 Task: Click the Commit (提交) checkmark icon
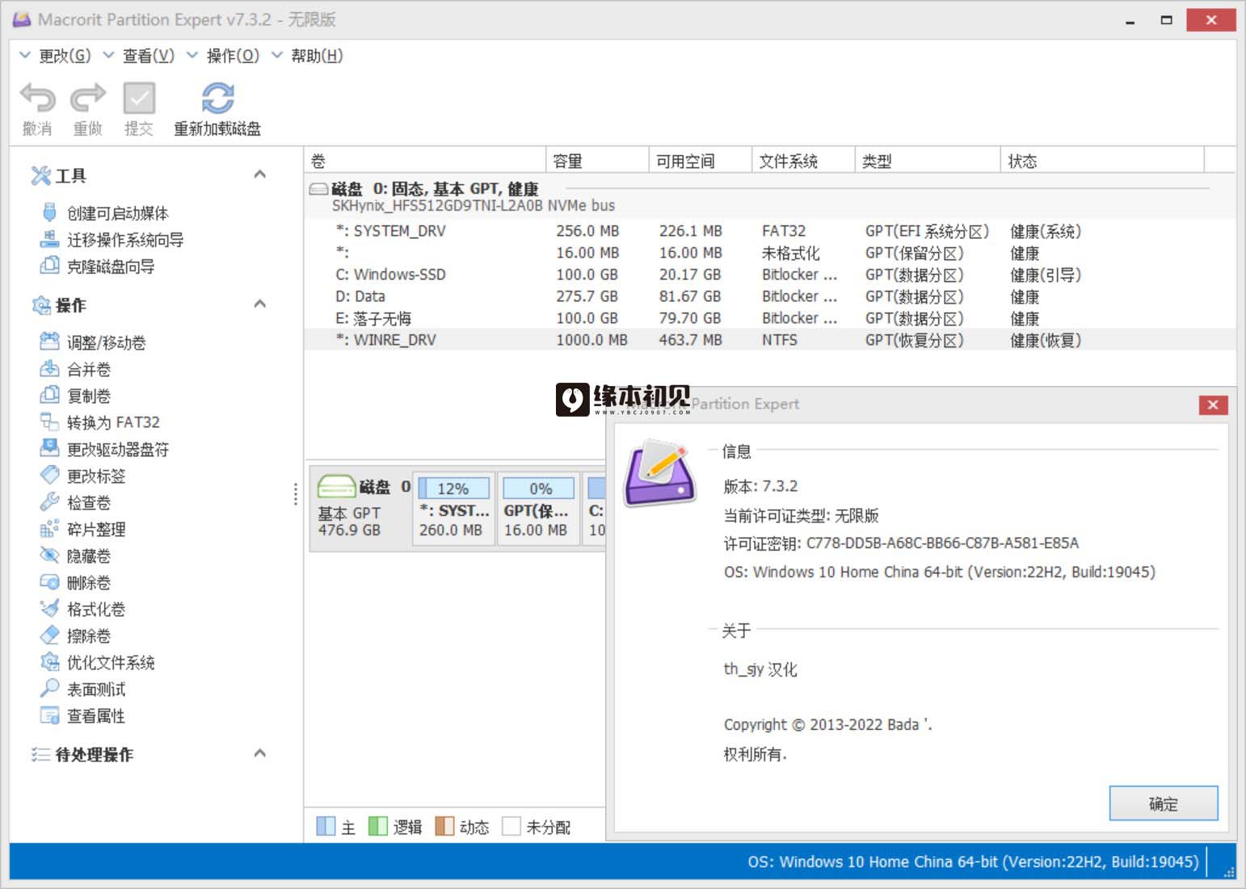pos(139,99)
